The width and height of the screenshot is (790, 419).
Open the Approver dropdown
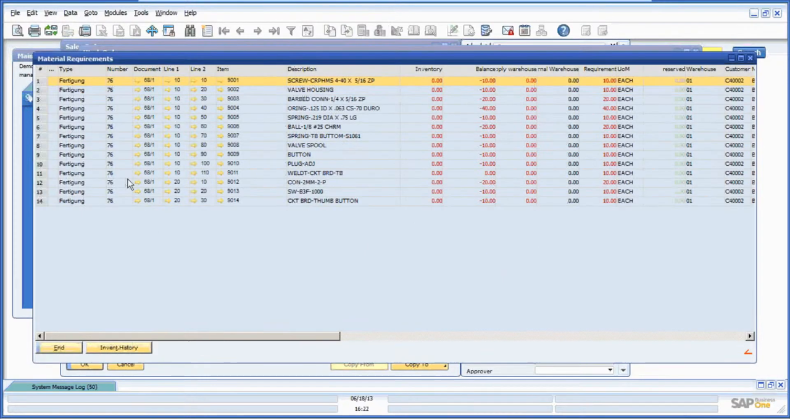610,371
